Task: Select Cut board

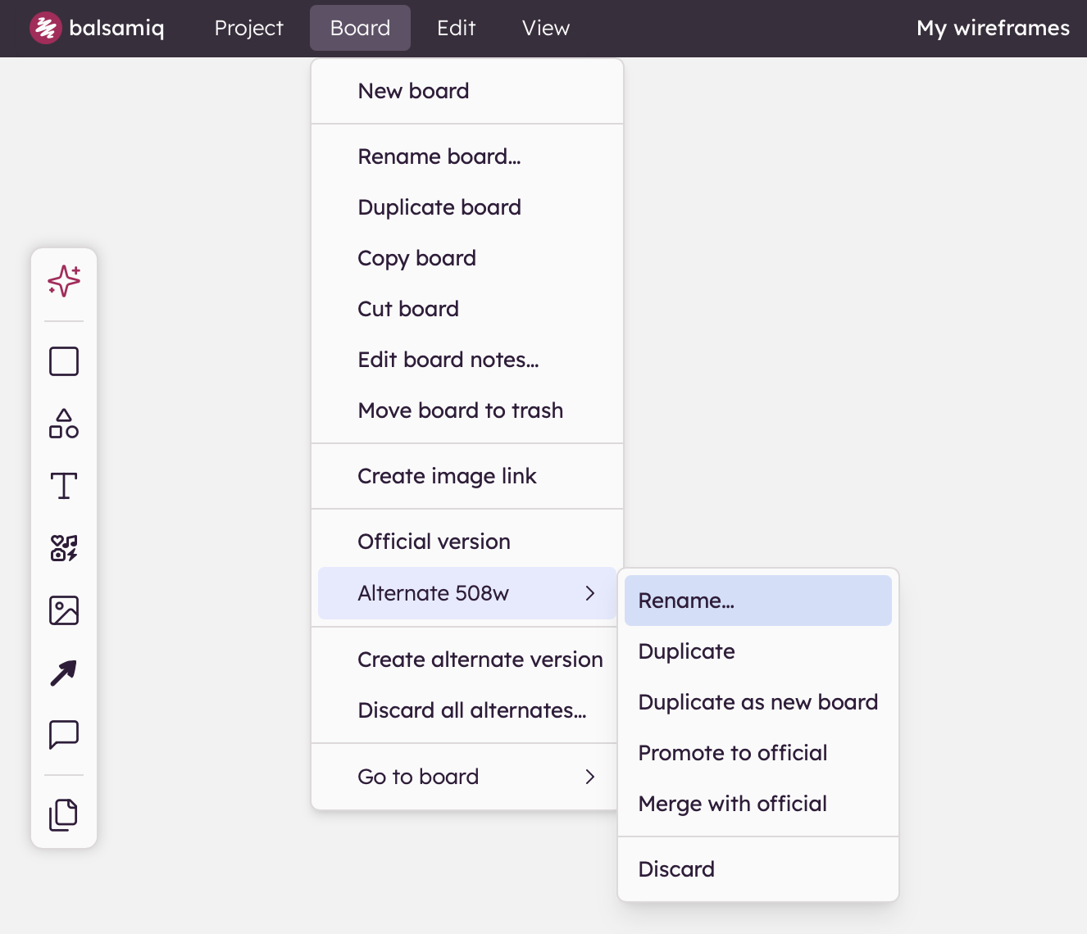Action: pos(467,309)
